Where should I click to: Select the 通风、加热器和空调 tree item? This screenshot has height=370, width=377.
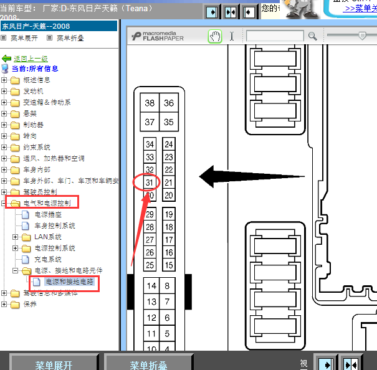coord(54,158)
